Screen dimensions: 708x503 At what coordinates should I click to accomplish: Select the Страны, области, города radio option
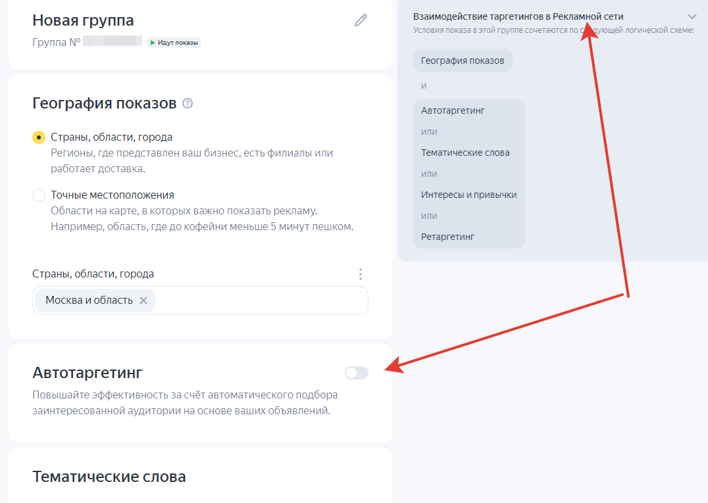(38, 137)
